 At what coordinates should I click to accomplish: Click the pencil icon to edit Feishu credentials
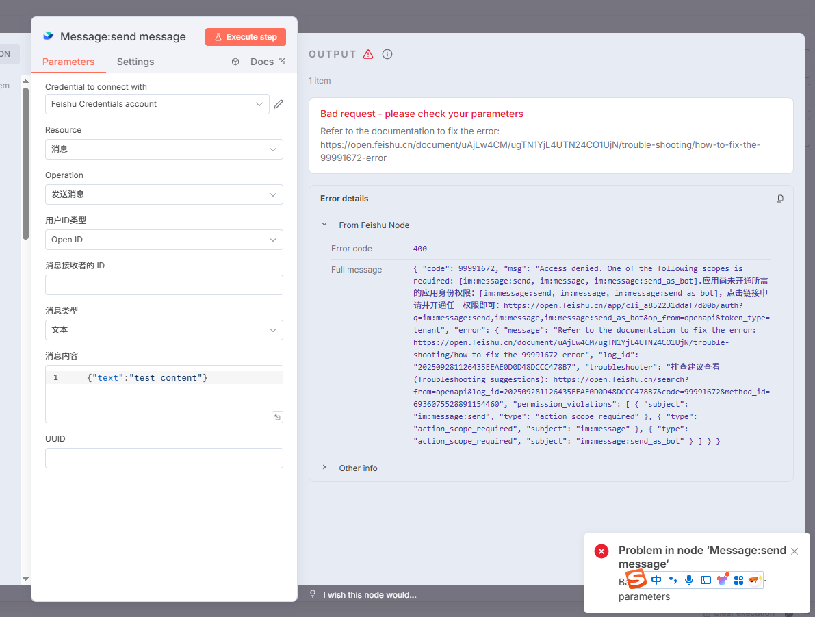pyautogui.click(x=279, y=104)
